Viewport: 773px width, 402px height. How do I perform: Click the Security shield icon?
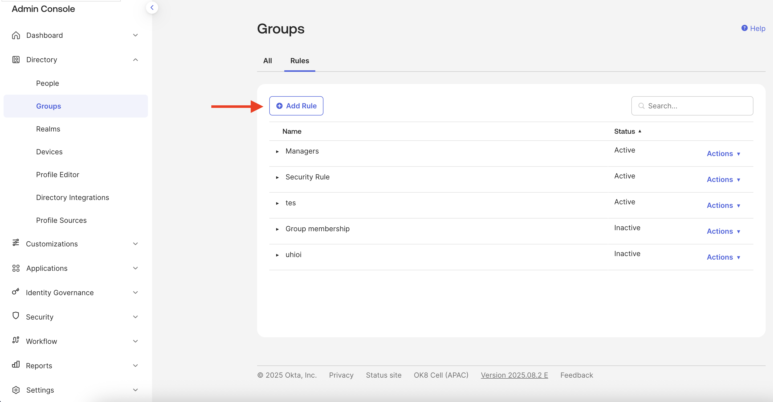(16, 316)
